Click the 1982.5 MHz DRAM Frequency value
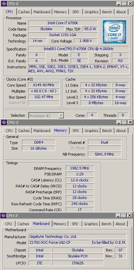This screenshot has height=270, width=134. tap(80, 168)
